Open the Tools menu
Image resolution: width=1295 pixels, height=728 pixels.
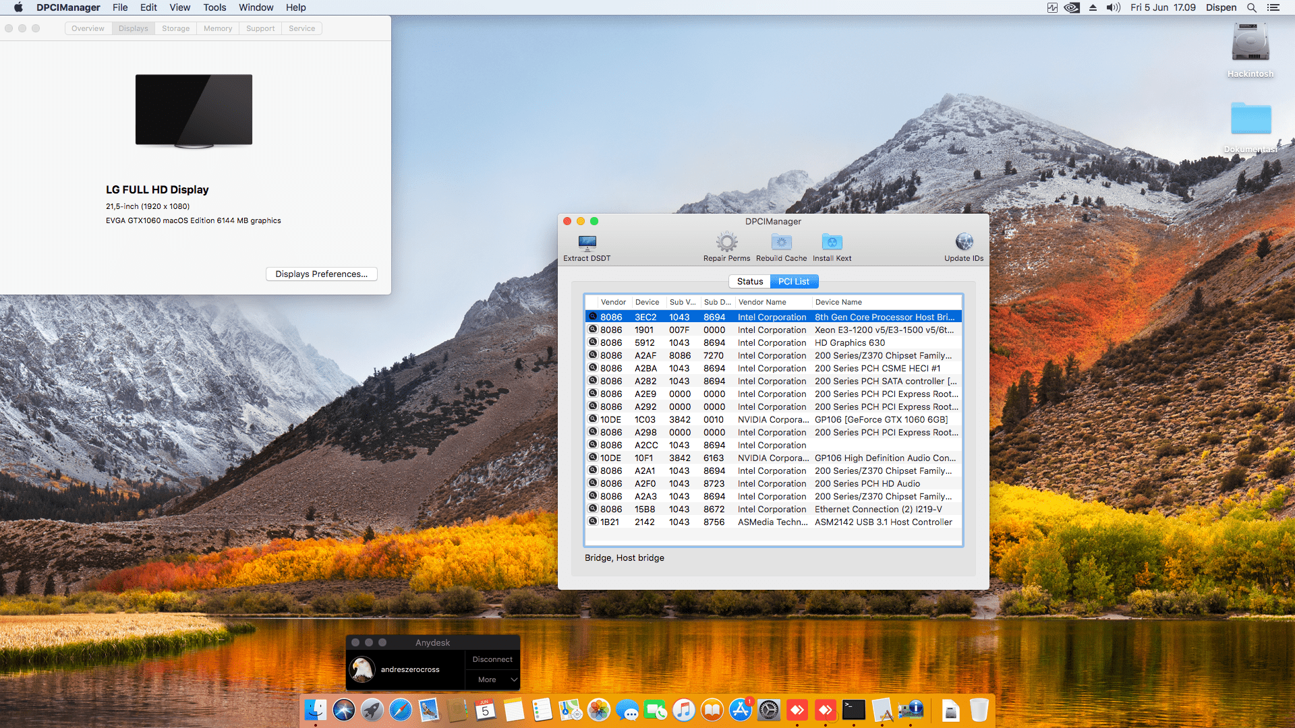pyautogui.click(x=214, y=7)
